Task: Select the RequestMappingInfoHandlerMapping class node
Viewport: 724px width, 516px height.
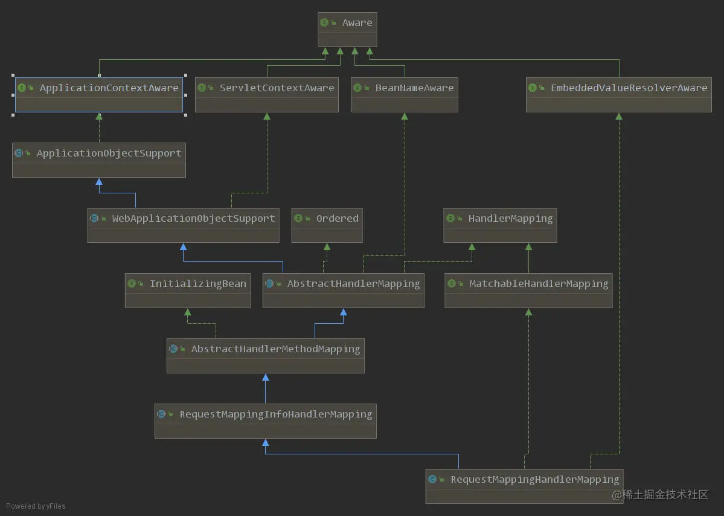Action: click(x=266, y=421)
